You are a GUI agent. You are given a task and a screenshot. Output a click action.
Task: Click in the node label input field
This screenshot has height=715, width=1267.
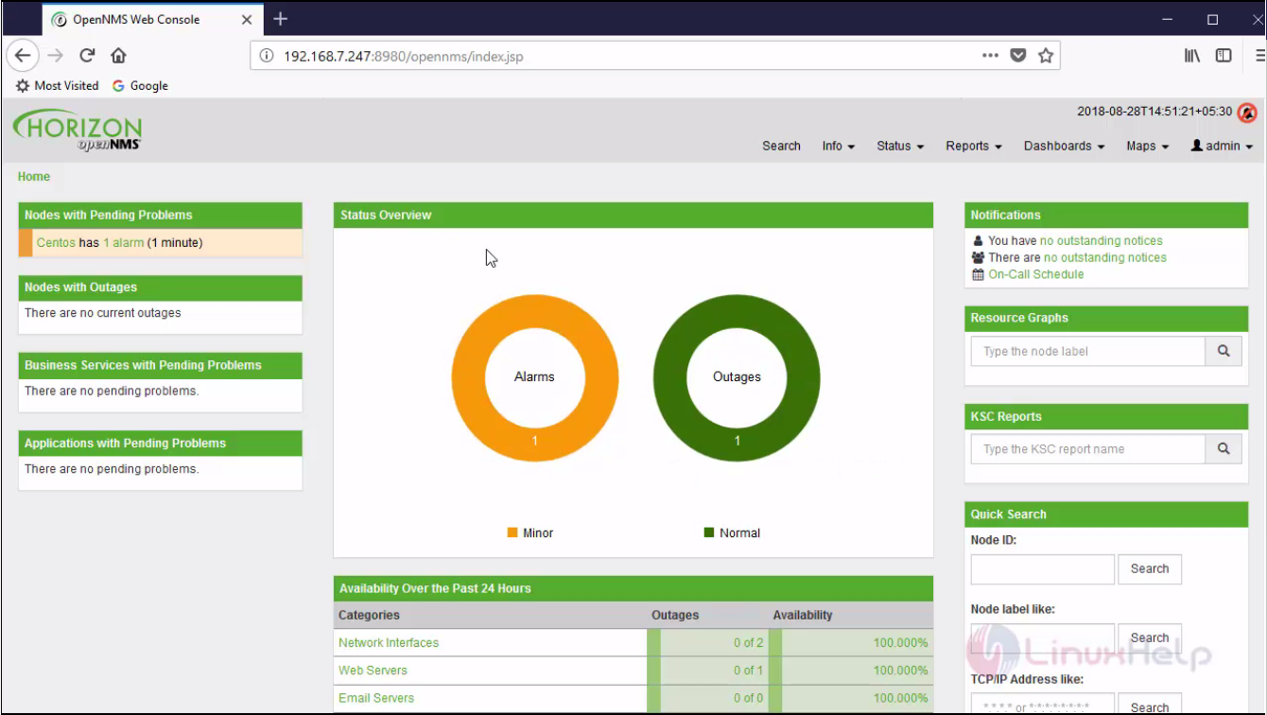click(x=1088, y=351)
